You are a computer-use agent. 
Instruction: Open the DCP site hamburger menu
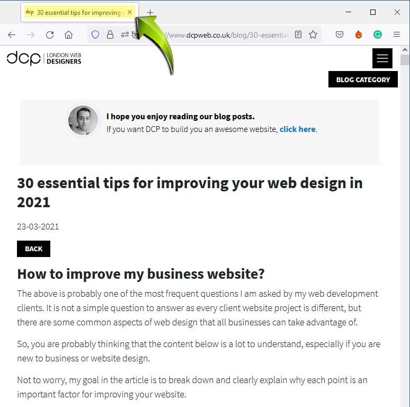[382, 58]
